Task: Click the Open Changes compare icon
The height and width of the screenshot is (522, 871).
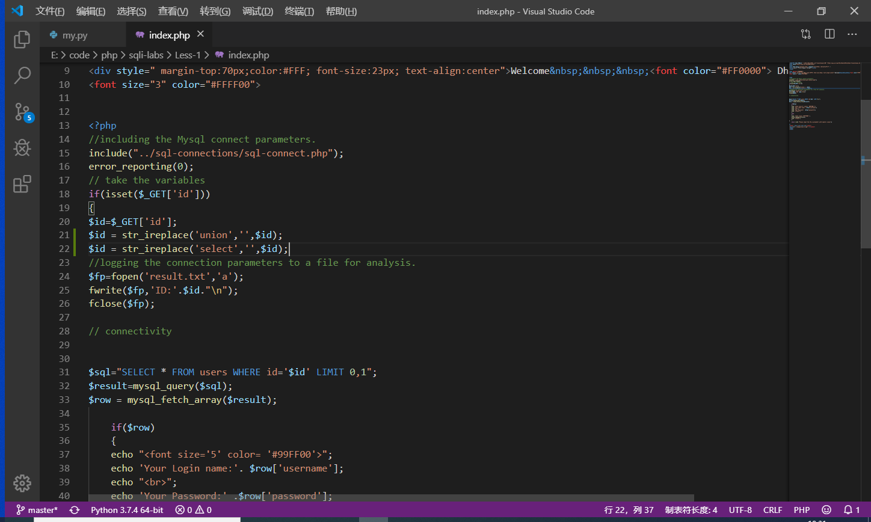Action: pos(805,34)
